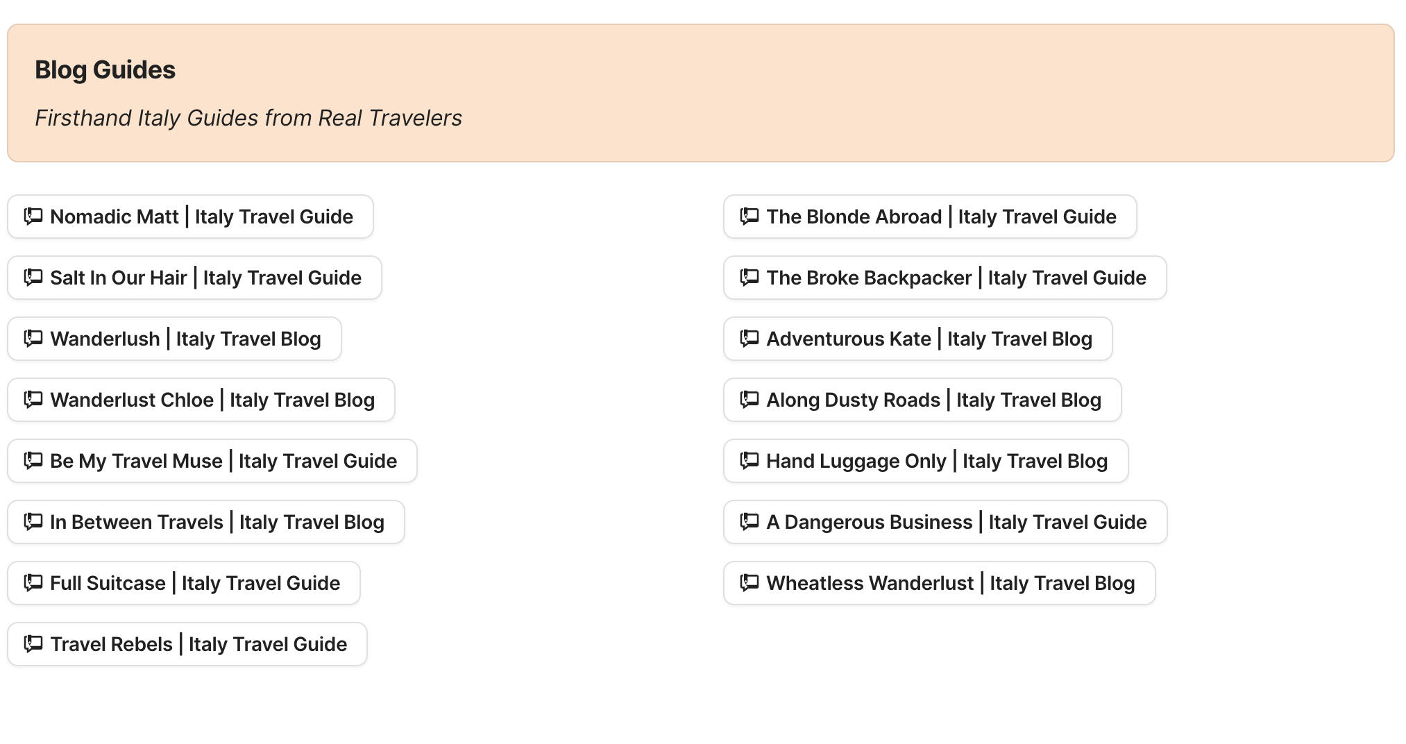Viewport: 1406px width, 744px height.
Task: Open the Travel Rebels Italy Travel Guide
Action: 187,644
